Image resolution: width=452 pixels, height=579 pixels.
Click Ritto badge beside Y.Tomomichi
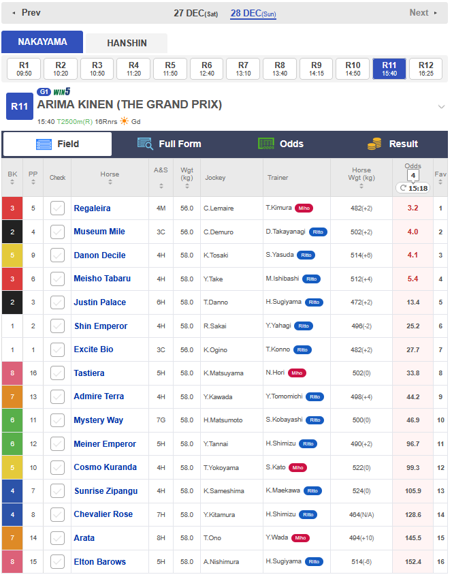(314, 396)
